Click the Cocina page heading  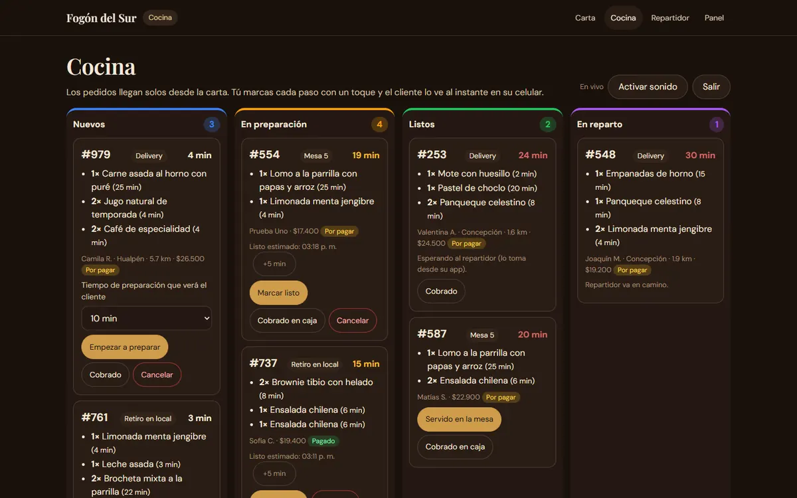tap(101, 67)
